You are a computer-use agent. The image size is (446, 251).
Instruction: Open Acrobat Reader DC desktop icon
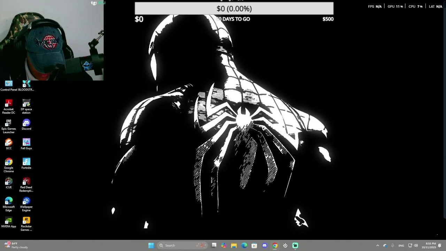[x=9, y=107]
